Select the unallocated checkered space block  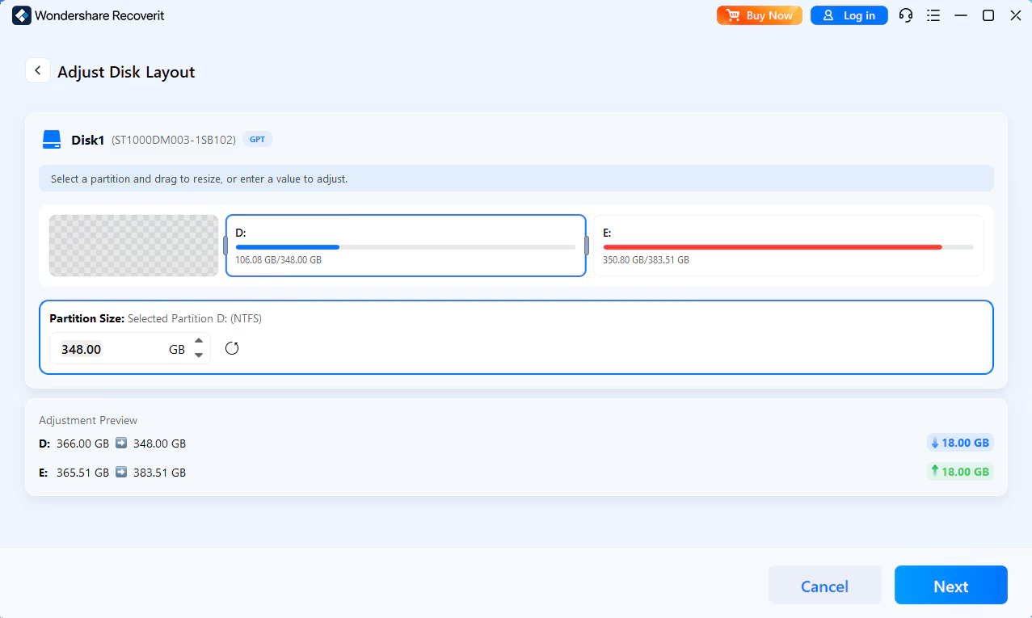(x=134, y=246)
